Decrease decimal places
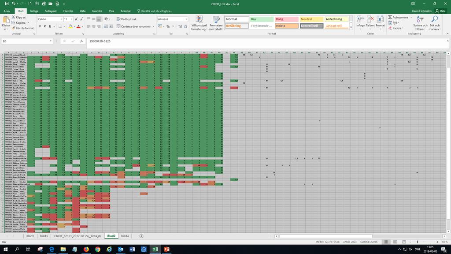Viewport: 451px width, 254px height. coord(185,26)
